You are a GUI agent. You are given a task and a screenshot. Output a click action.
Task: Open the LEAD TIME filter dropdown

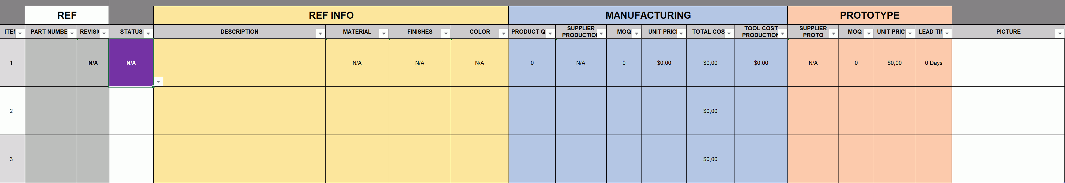tap(947, 33)
